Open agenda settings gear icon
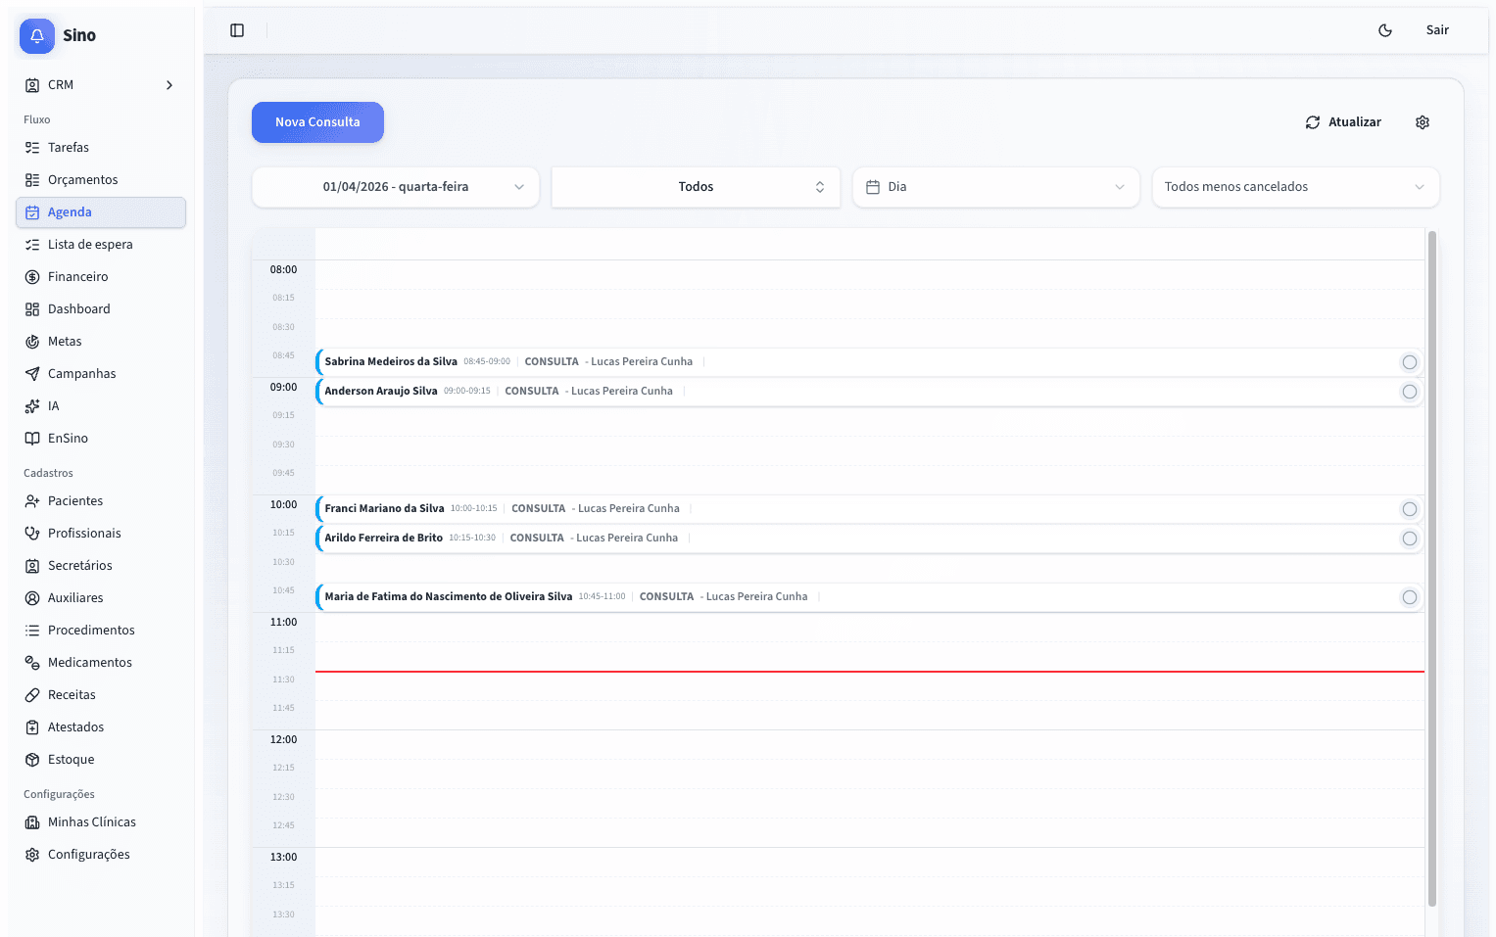The height and width of the screenshot is (937, 1496). point(1423,122)
